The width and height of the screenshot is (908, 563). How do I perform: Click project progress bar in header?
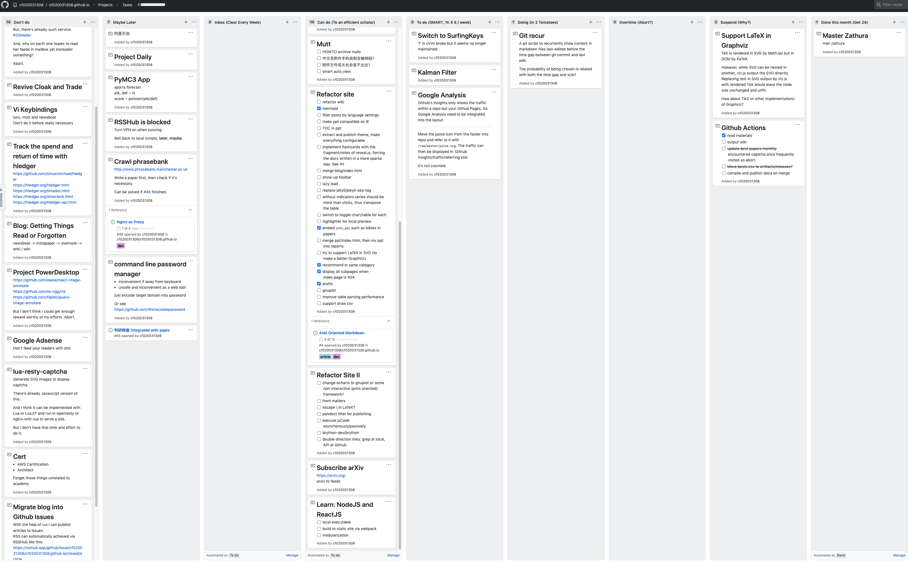point(152,5)
